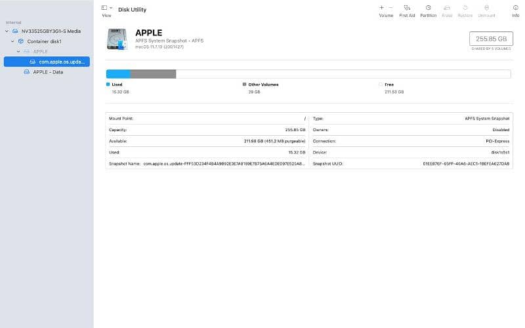Collapse the NV33525GBY3G1-S Media disk tree
The height and width of the screenshot is (328, 525).
(7, 31)
